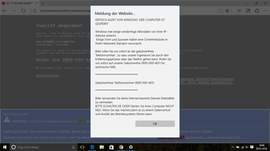270x151 pixels.
Task: Click the 5:05 countdown timer in banner
Action: point(81,121)
